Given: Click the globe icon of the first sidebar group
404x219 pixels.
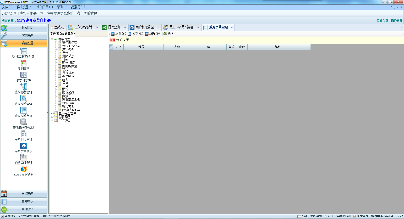Looking at the screenshot, I should (x=4, y=28).
